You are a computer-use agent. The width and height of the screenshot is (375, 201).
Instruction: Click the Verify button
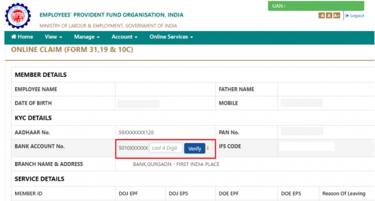[194, 148]
